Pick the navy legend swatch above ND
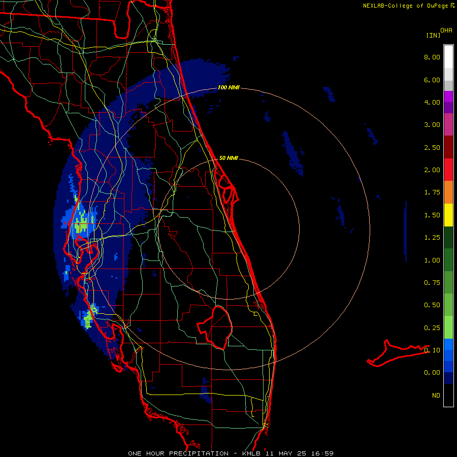The image size is (457, 457). click(x=448, y=378)
